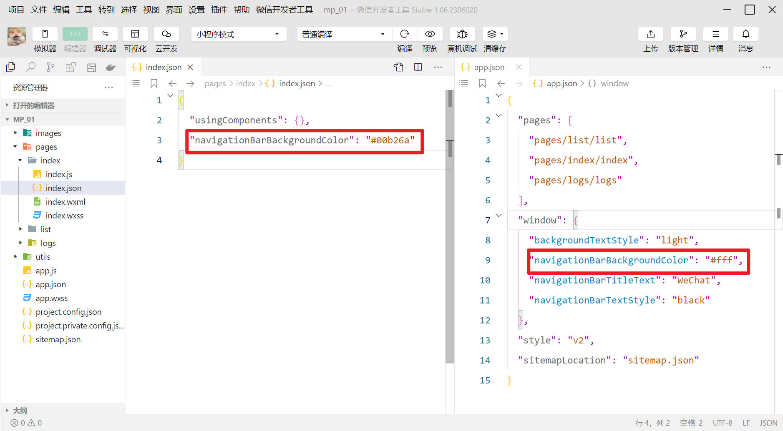The height and width of the screenshot is (431, 783).
Task: Click the JSON language mode in status bar
Action: [x=768, y=423]
